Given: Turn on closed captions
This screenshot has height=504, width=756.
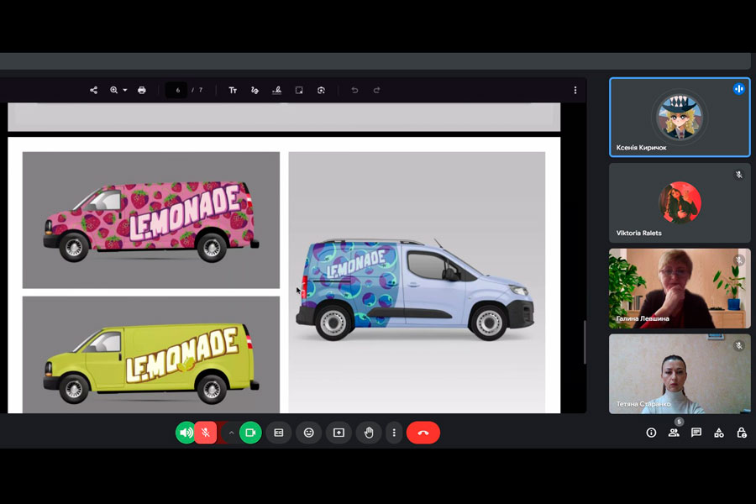Looking at the screenshot, I should (x=279, y=433).
